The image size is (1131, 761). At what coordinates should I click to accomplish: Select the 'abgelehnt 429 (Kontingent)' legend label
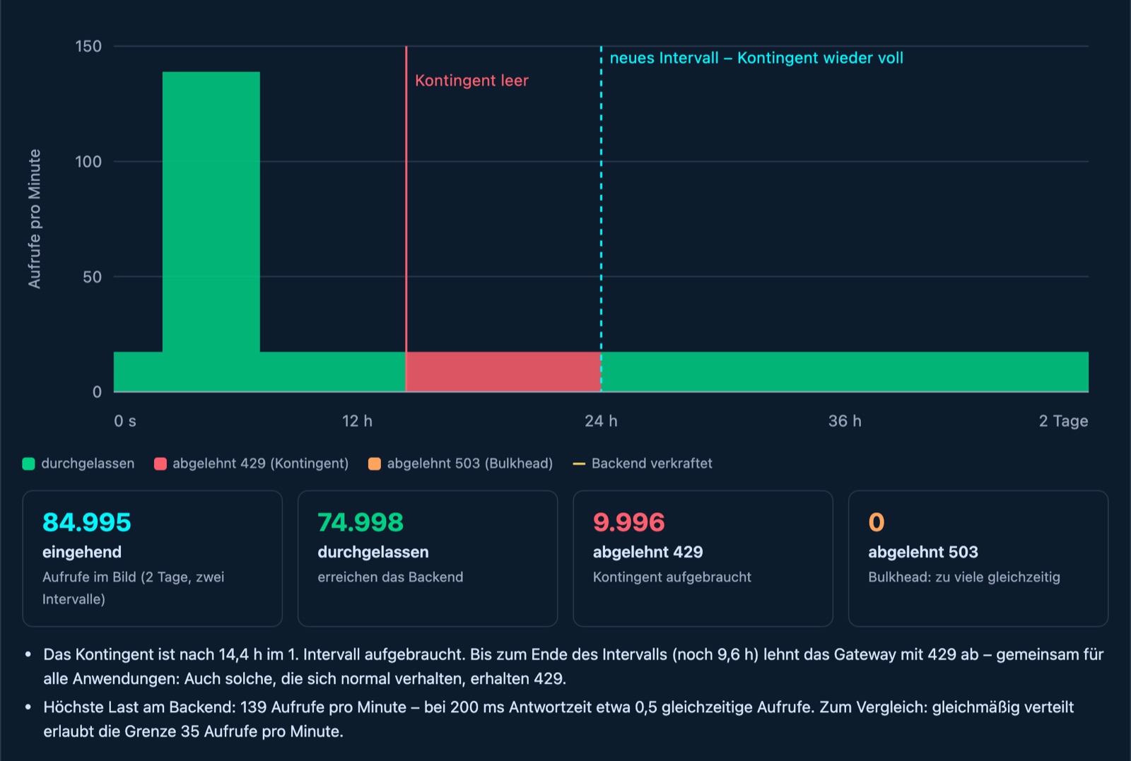coord(261,464)
